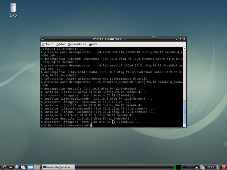
Task: Open the Editar menu
Action: tap(61, 44)
